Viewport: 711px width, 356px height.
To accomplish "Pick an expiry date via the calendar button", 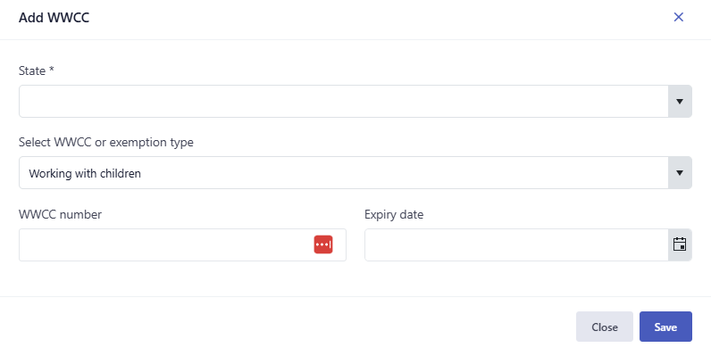I will pyautogui.click(x=680, y=244).
